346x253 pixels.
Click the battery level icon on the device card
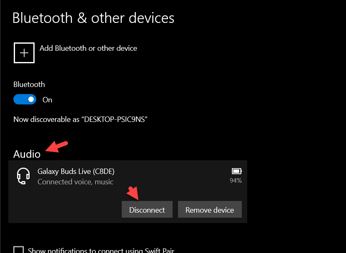pos(236,171)
